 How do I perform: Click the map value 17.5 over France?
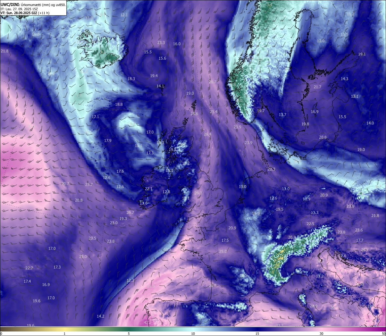pos(225,240)
